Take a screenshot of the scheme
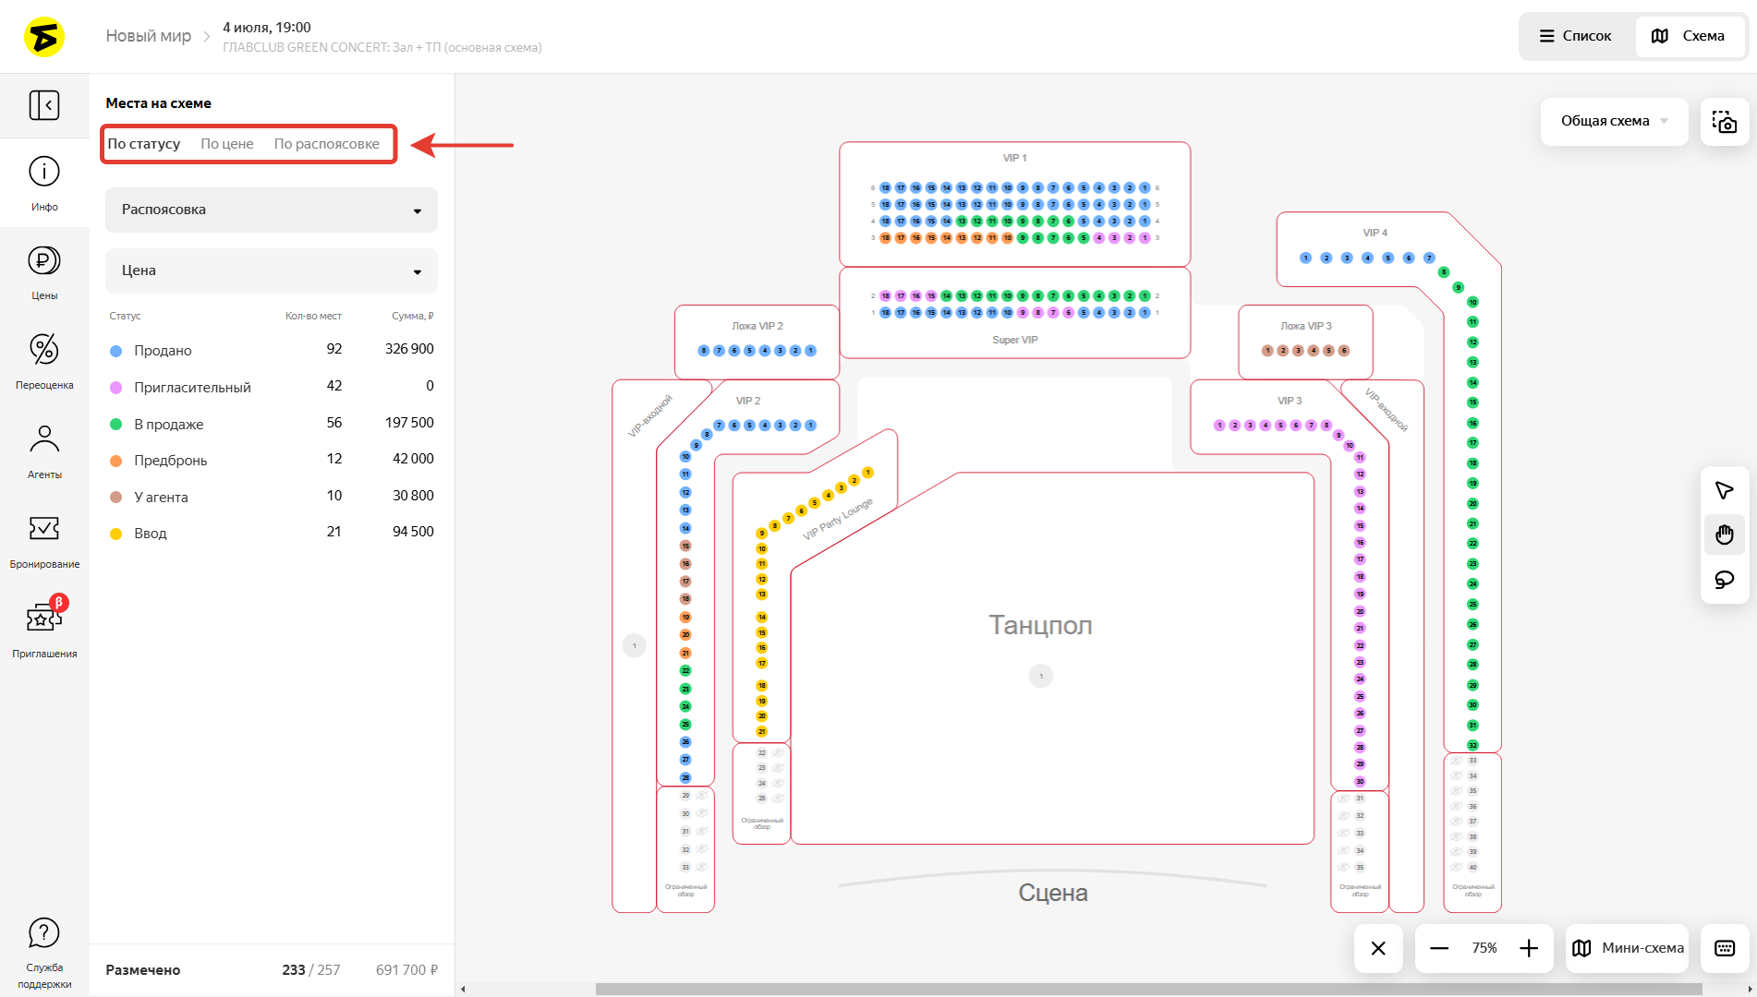The width and height of the screenshot is (1757, 997). [x=1724, y=122]
